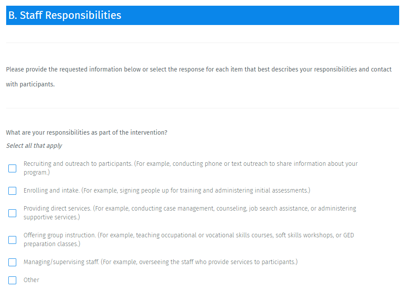This screenshot has height=304, width=404.
Task: Click the 'supportive services.)' example text
Action: 52,217
